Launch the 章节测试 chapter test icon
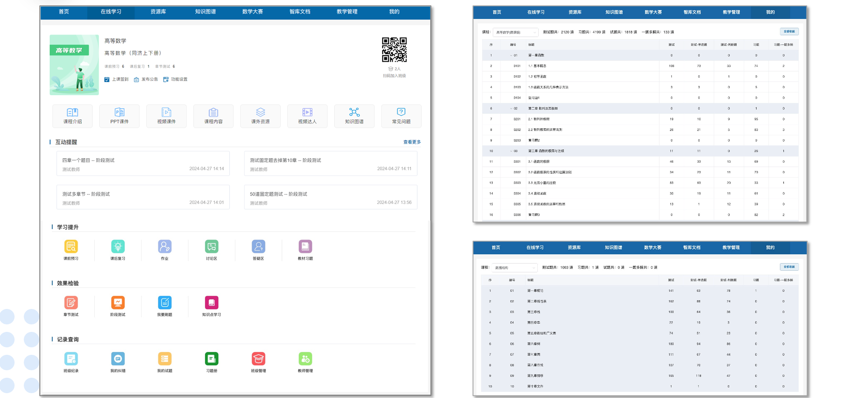Screen dimensions: 847x398 (71, 303)
